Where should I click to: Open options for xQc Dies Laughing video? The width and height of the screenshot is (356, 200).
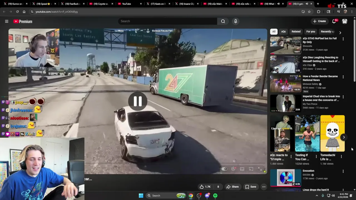click(343, 58)
